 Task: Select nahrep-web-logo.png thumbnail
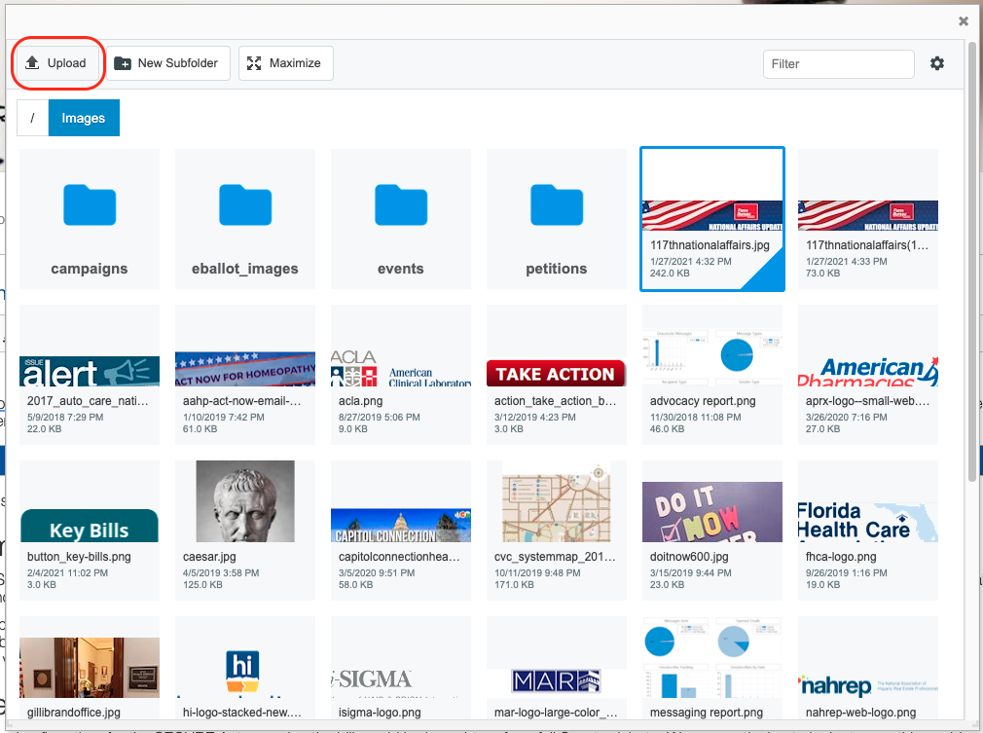pyautogui.click(x=867, y=668)
